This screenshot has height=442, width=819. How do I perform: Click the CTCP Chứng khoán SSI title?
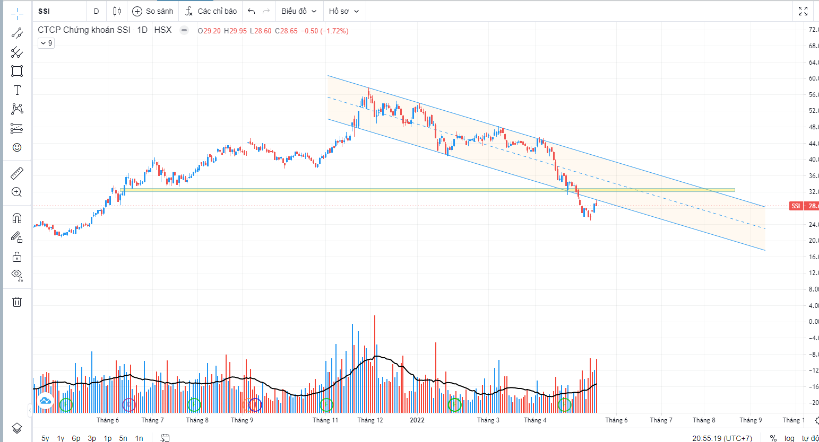84,30
